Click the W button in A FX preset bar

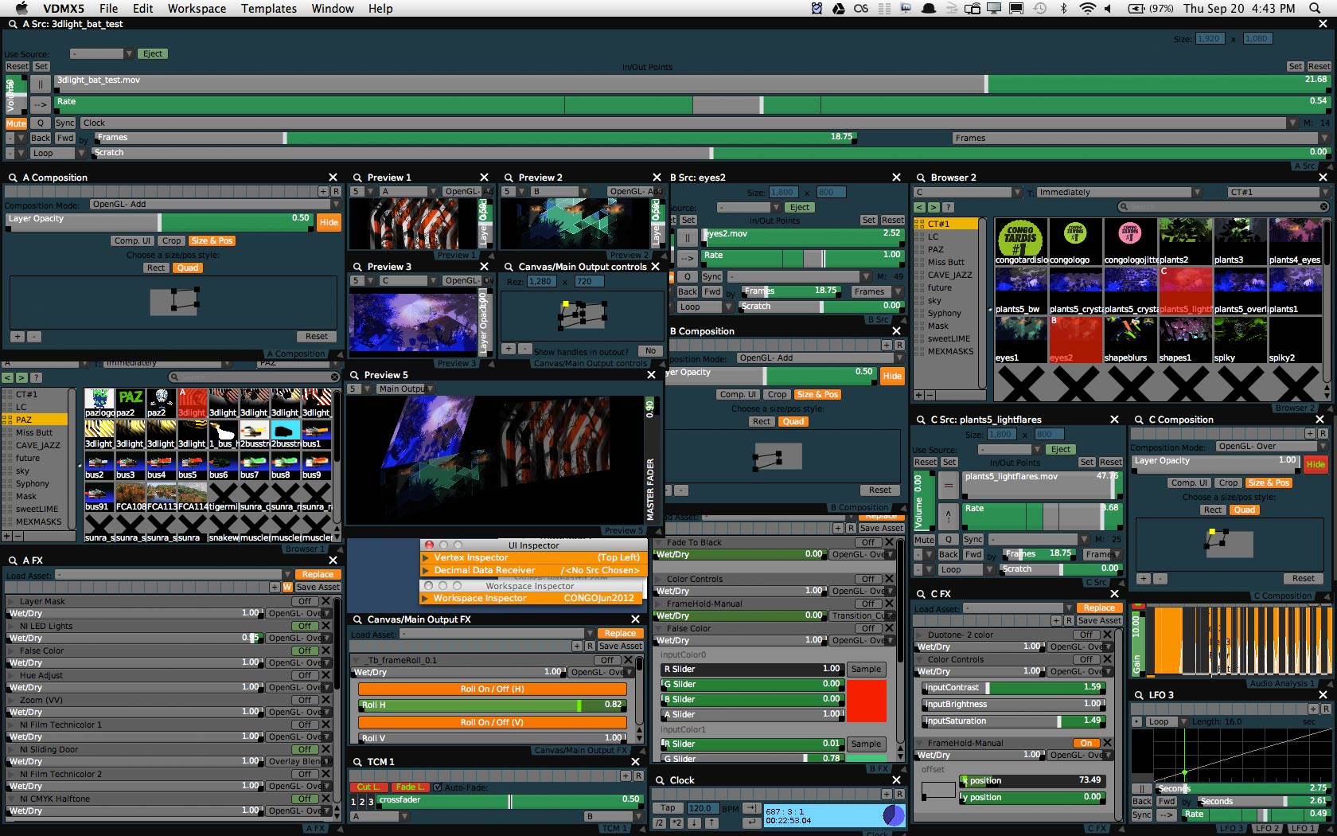pos(287,588)
